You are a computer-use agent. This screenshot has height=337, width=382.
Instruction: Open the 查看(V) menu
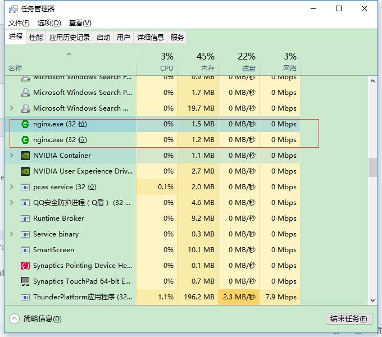click(x=80, y=23)
